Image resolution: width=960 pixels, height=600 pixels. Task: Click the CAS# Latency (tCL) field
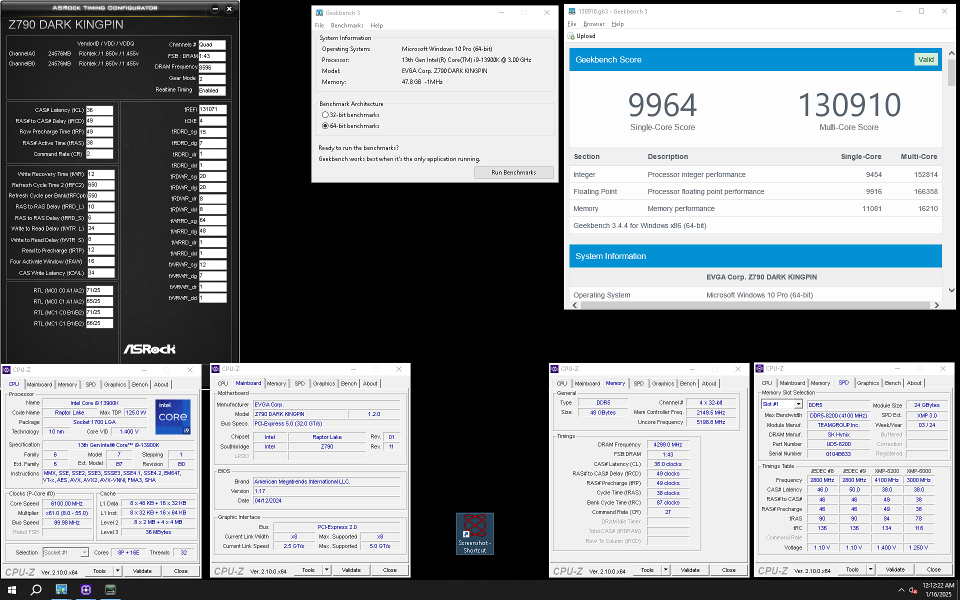click(99, 110)
